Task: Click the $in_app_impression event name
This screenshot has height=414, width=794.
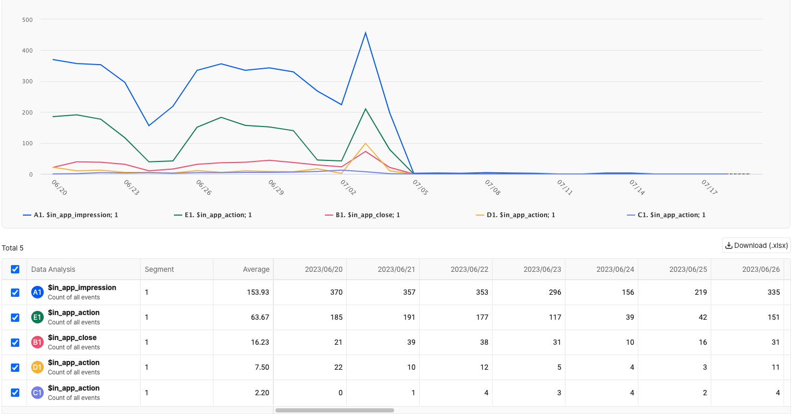Action: (x=82, y=287)
